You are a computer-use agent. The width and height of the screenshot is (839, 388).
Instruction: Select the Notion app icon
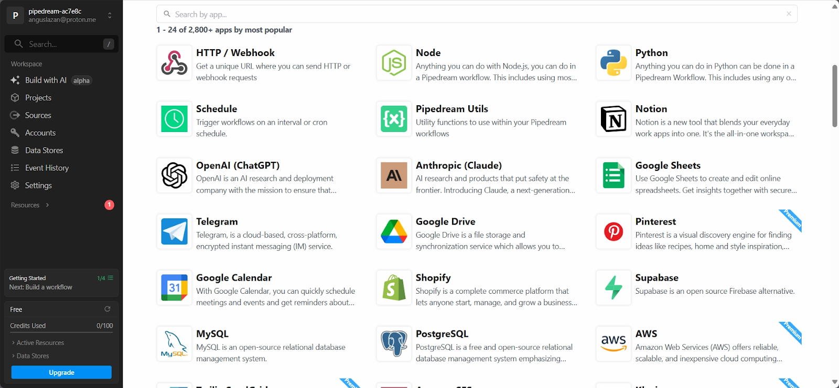614,119
